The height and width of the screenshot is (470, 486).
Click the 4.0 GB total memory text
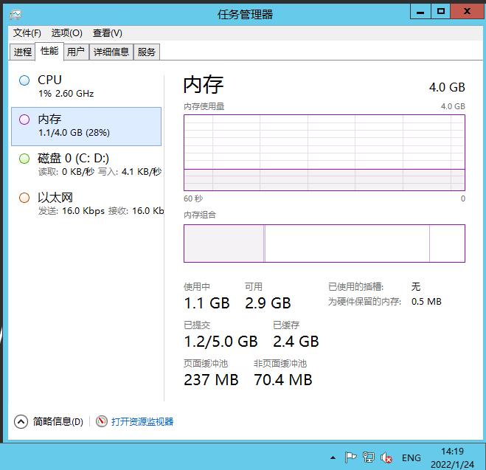point(447,87)
